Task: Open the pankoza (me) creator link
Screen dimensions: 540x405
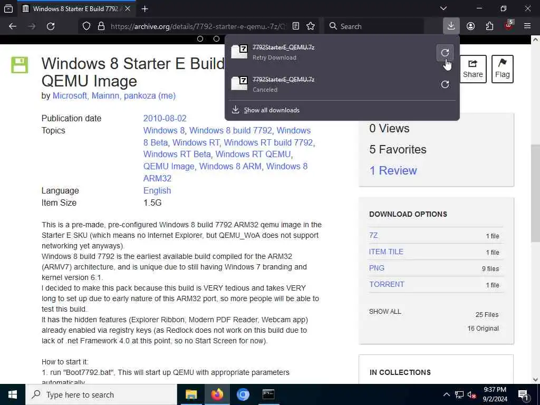Action: tap(149, 95)
